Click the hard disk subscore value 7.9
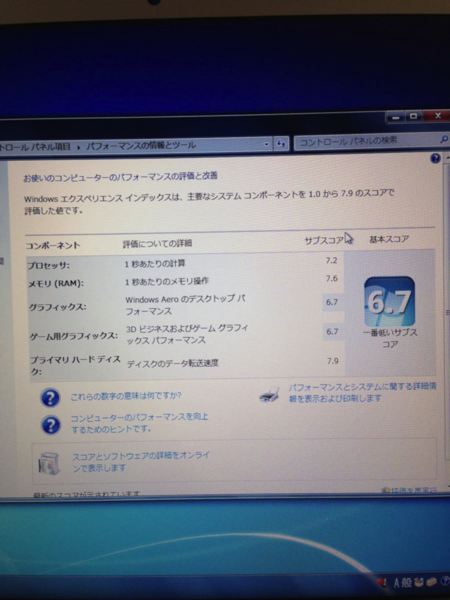This screenshot has height=600, width=450. (x=333, y=361)
